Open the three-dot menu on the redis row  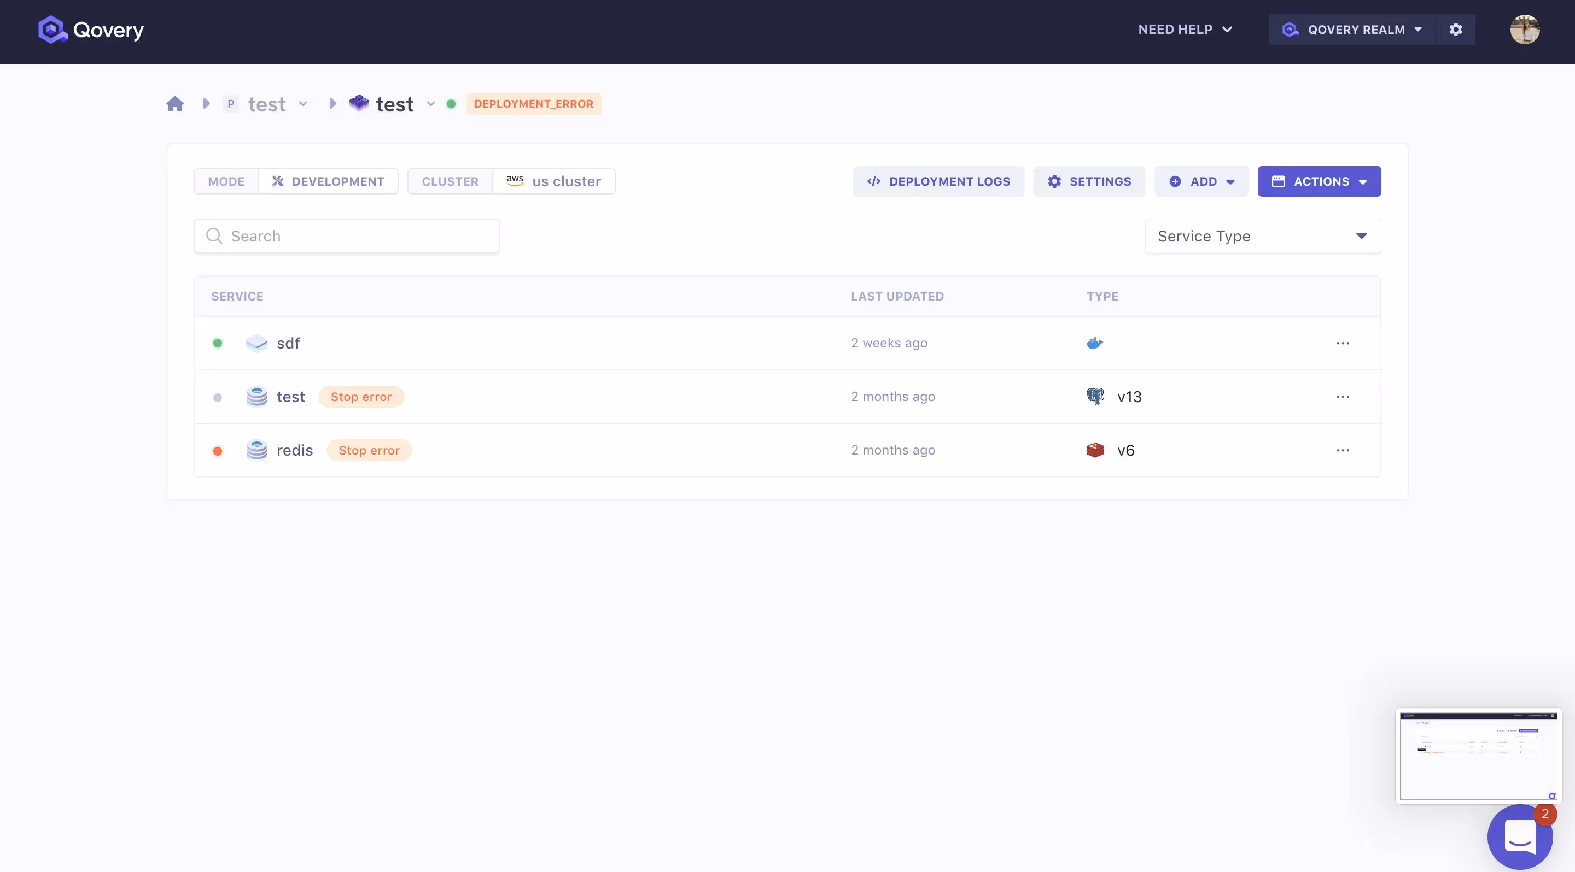click(x=1343, y=450)
